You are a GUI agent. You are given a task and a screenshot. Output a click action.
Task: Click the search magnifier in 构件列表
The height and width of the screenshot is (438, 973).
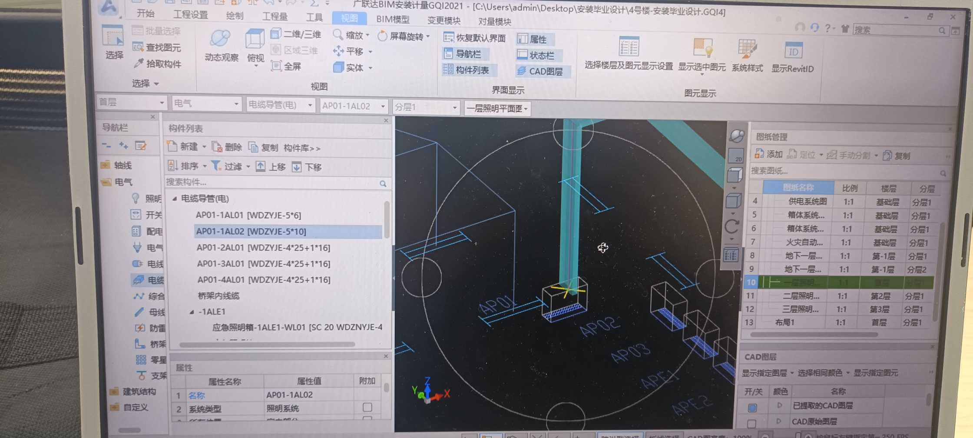(x=383, y=184)
